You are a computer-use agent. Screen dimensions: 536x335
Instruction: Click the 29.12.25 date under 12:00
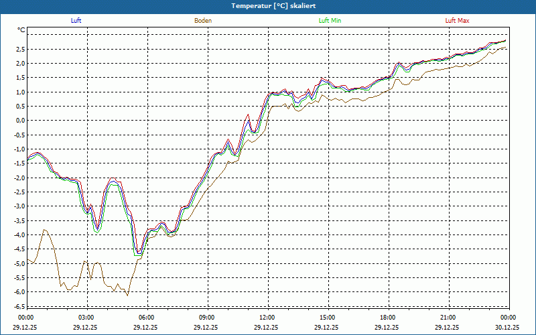tap(266, 327)
